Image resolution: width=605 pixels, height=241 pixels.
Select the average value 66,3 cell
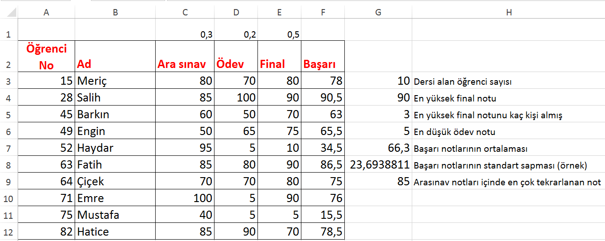click(378, 148)
